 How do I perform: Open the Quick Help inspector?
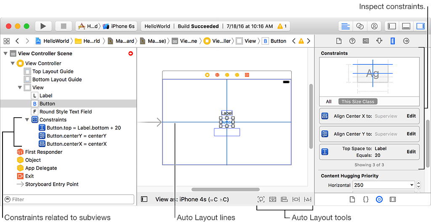[x=352, y=41]
